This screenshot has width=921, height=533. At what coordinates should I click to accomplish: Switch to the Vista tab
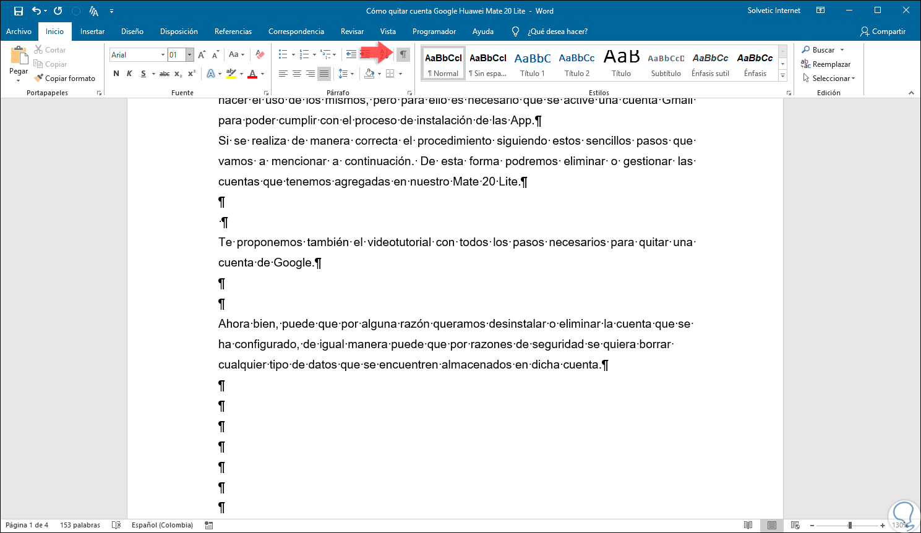coord(388,32)
